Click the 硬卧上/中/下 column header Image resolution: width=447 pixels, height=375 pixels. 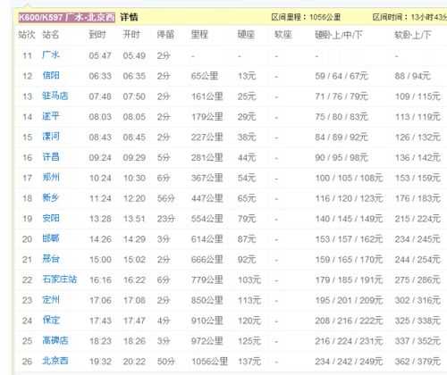tap(339, 35)
